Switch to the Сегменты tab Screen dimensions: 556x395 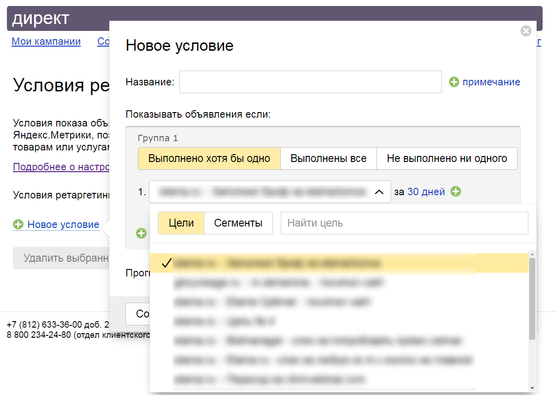pos(238,223)
